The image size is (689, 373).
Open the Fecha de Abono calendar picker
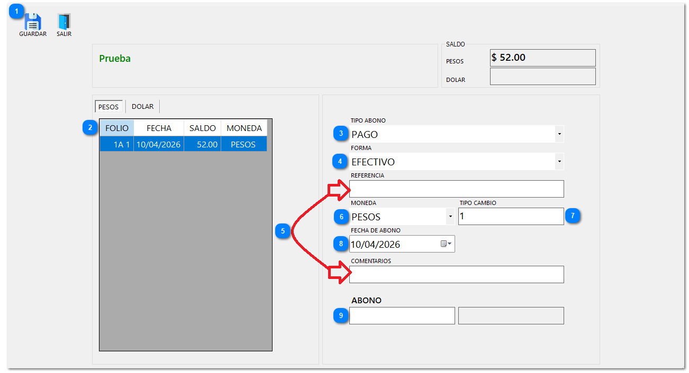coord(447,244)
